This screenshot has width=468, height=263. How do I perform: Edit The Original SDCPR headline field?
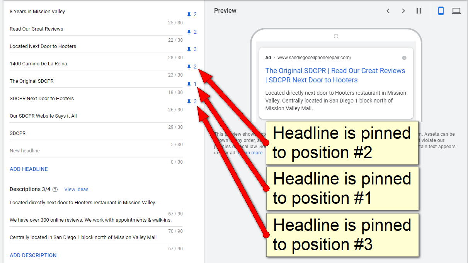click(96, 81)
